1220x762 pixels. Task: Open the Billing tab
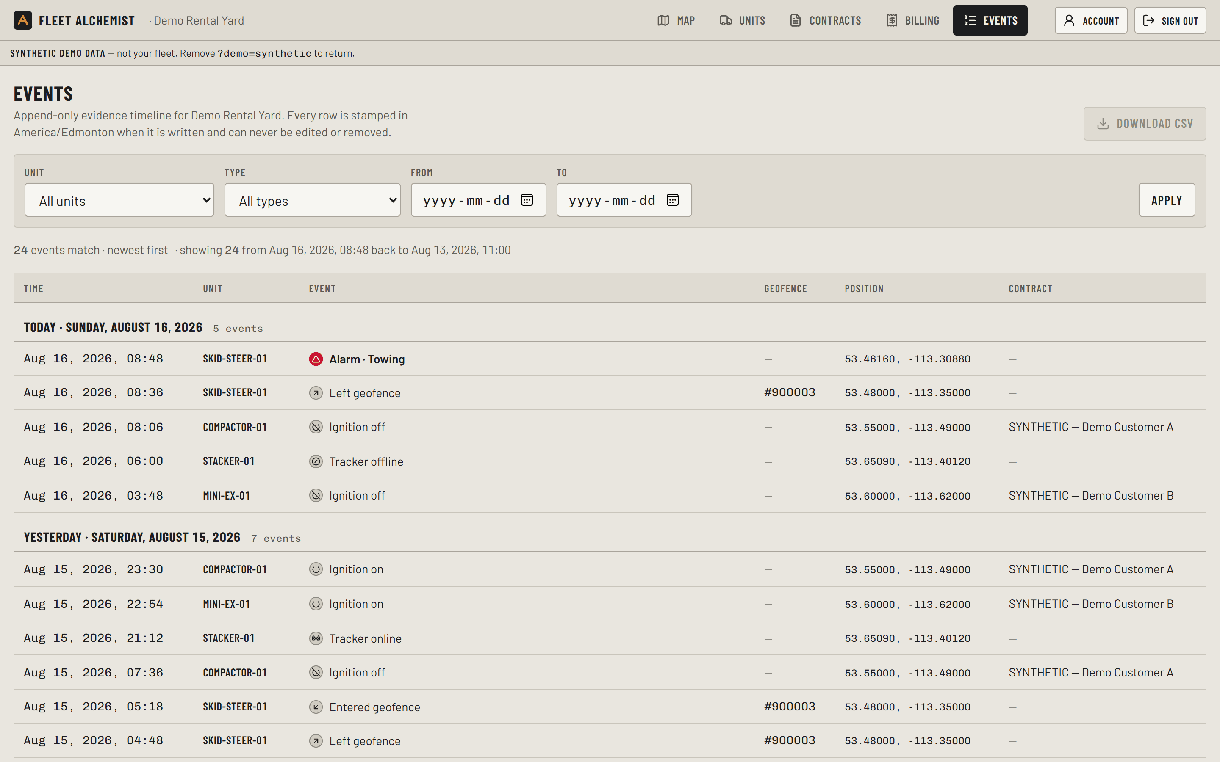click(913, 20)
